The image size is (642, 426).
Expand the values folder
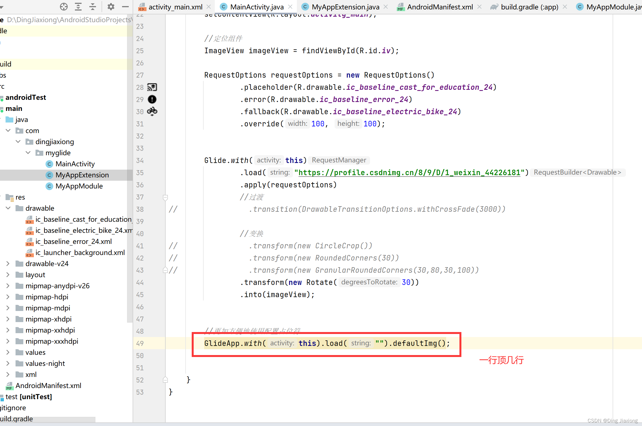[x=8, y=352]
